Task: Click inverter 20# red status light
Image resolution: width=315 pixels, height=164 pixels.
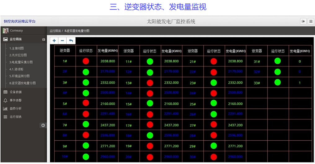Action: (150, 157)
